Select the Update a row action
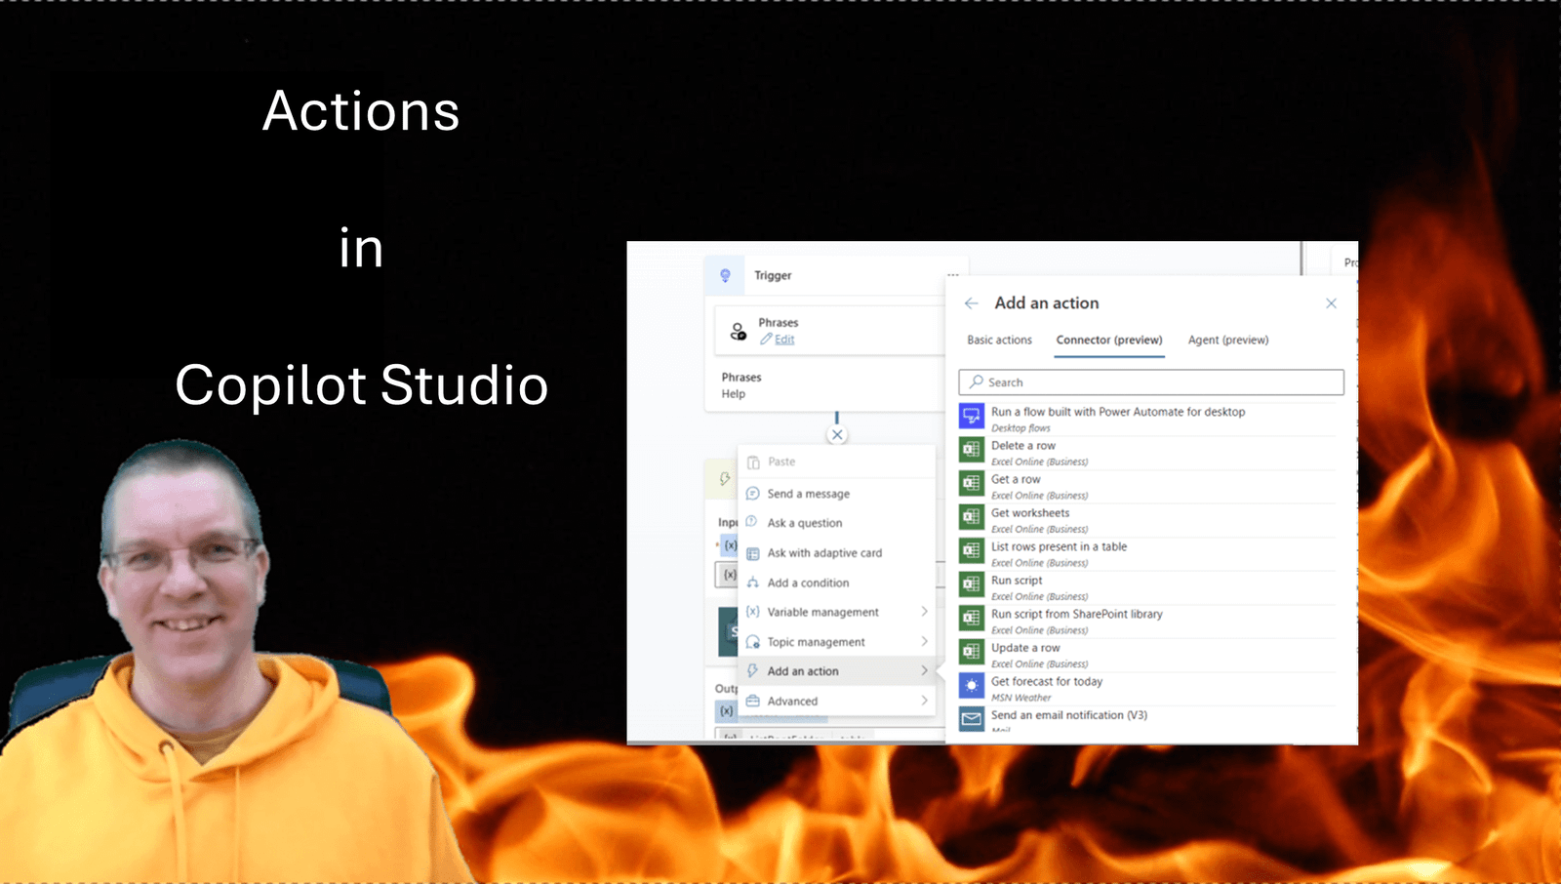Viewport: 1561px width, 884px height. click(x=1025, y=648)
